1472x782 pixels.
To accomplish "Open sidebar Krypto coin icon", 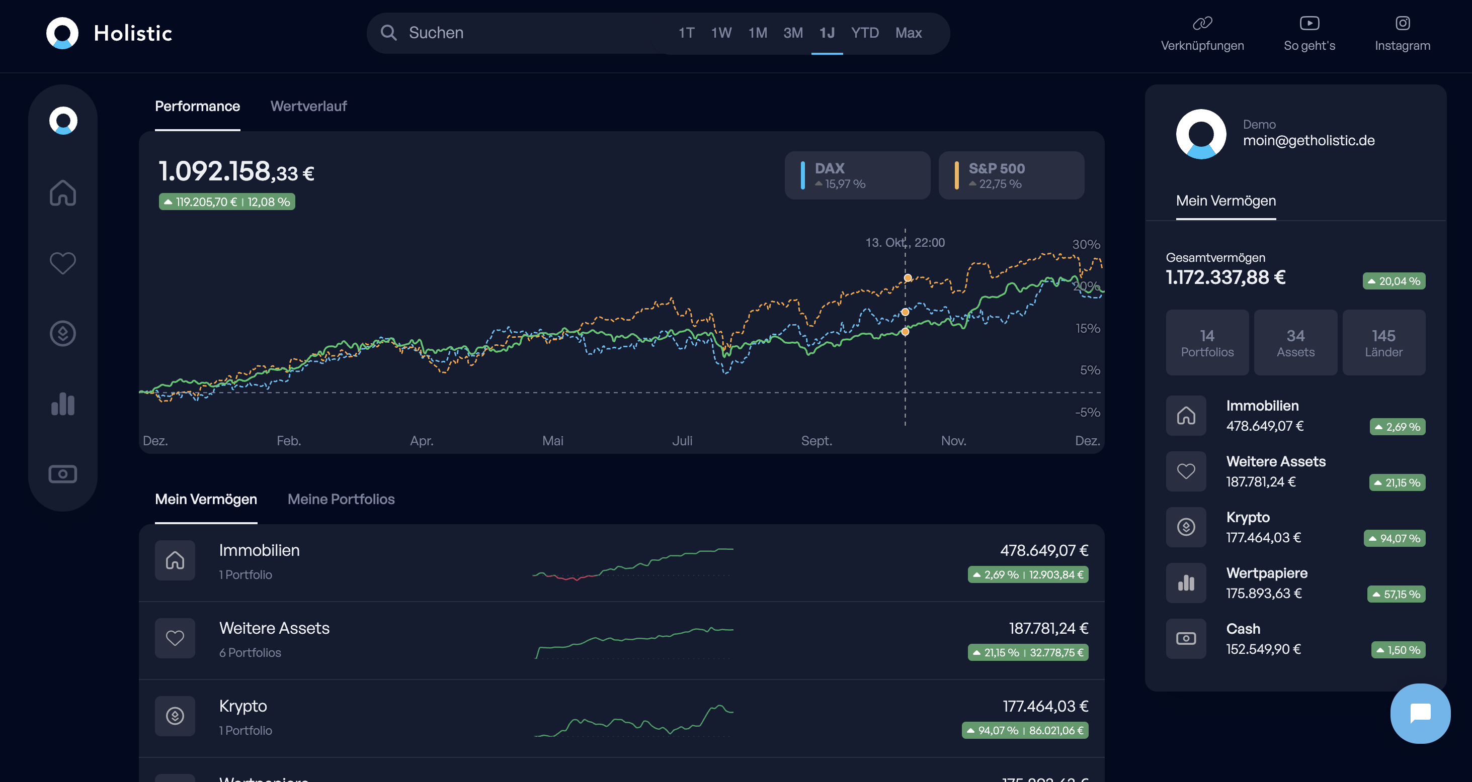I will coord(63,333).
